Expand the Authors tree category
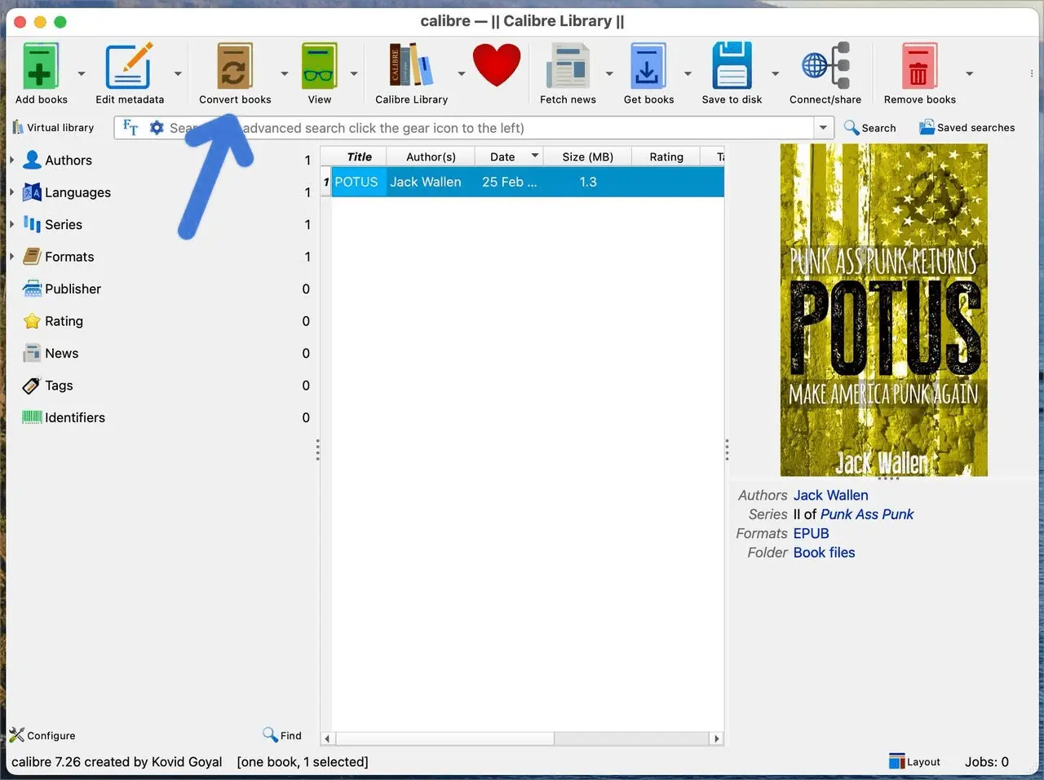The height and width of the screenshot is (780, 1044). [12, 160]
